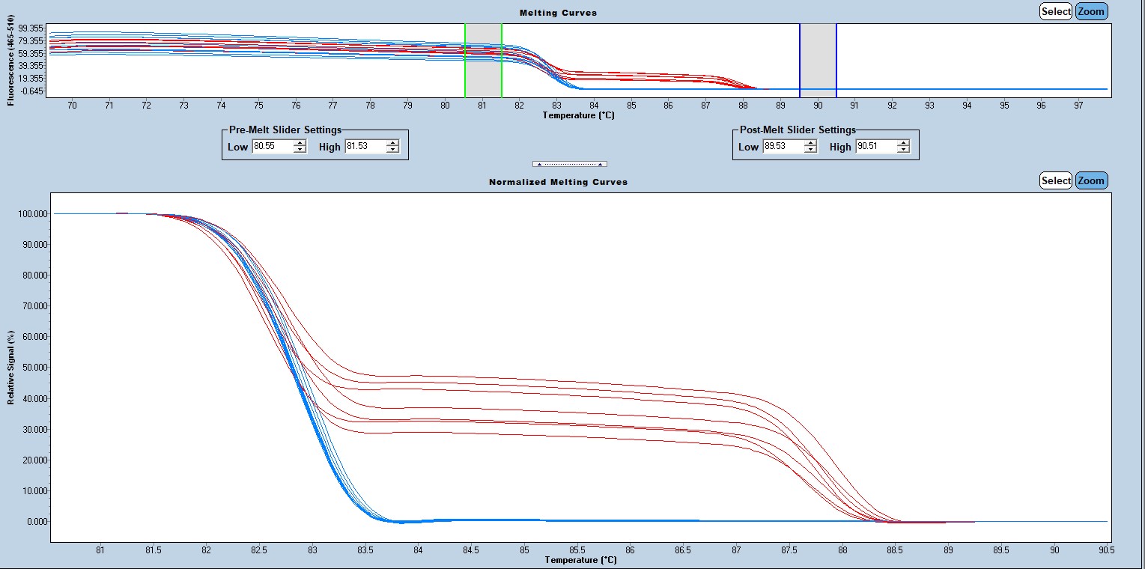The height and width of the screenshot is (569, 1145).
Task: Enable Zoom mode for Normalized Melting Curves
Action: coord(1090,180)
